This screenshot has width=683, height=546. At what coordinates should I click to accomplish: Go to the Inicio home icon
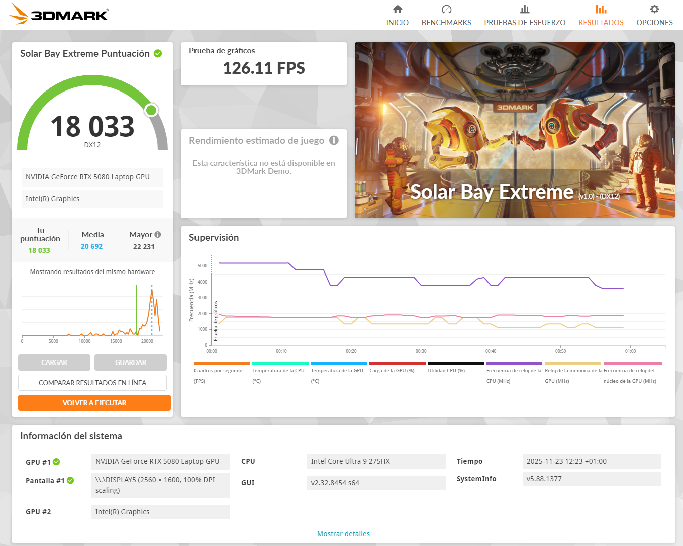coord(397,9)
